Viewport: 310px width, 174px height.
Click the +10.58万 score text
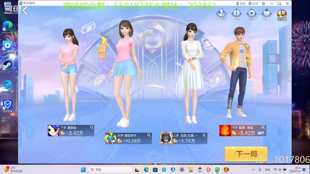[131, 141]
